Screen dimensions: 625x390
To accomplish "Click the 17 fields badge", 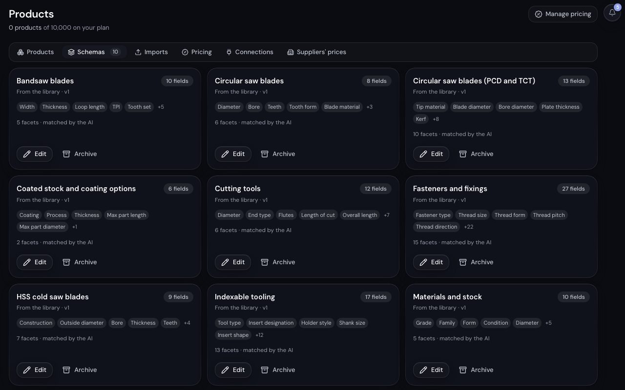I will point(375,297).
